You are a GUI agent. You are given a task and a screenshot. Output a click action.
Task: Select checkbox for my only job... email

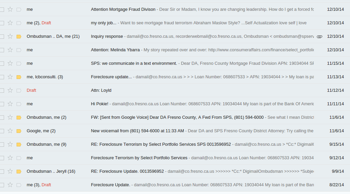pos(2,23)
